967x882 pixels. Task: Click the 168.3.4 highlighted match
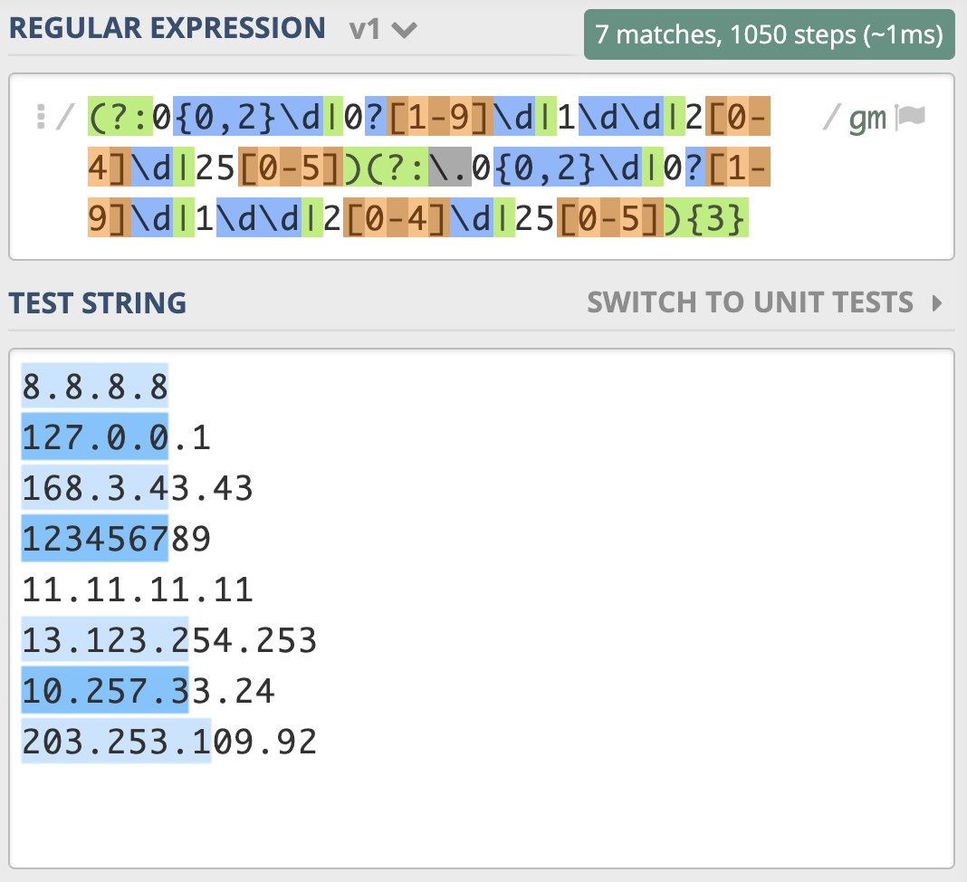(94, 489)
